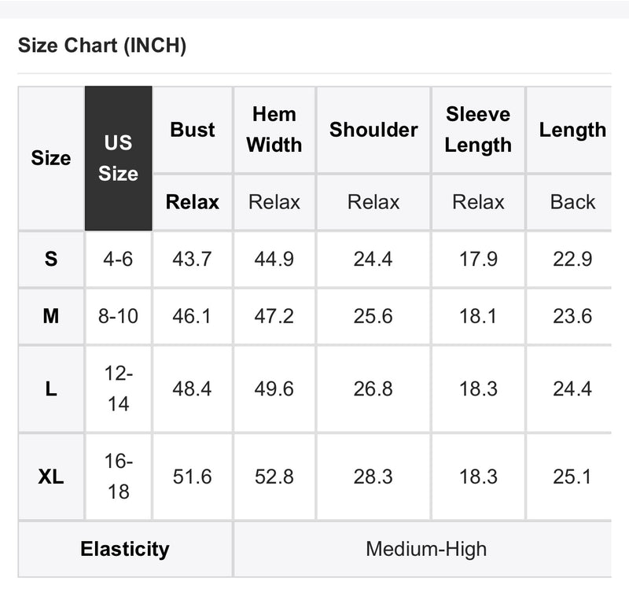Select the S size row label

51,260
